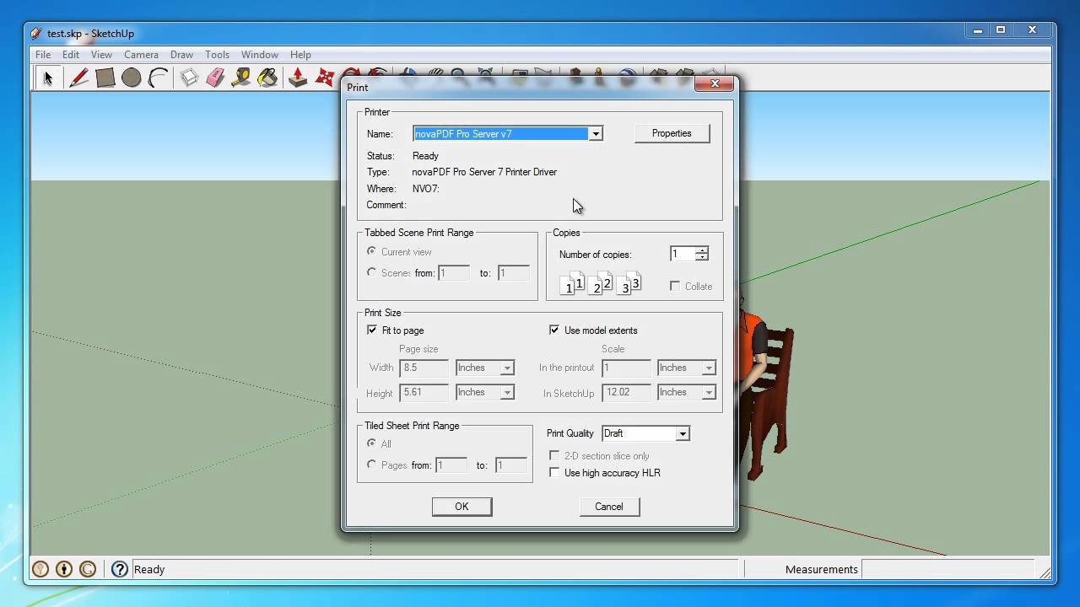Toggle the Fit to page checkbox
Screen dimensions: 1080x607
click(372, 330)
